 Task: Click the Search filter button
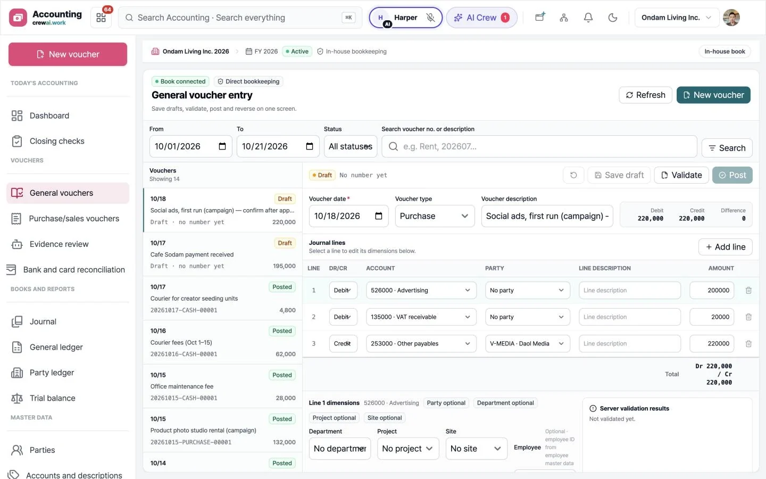click(x=727, y=148)
